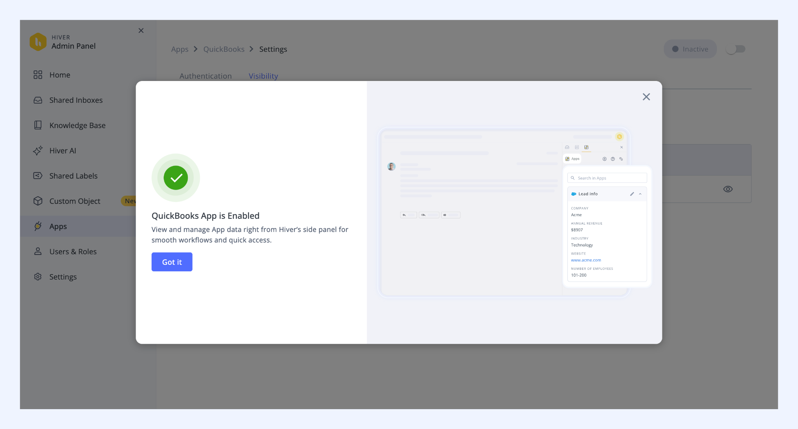Click the Hiver hexagon logo
Viewport: 798px width, 429px height.
click(38, 42)
